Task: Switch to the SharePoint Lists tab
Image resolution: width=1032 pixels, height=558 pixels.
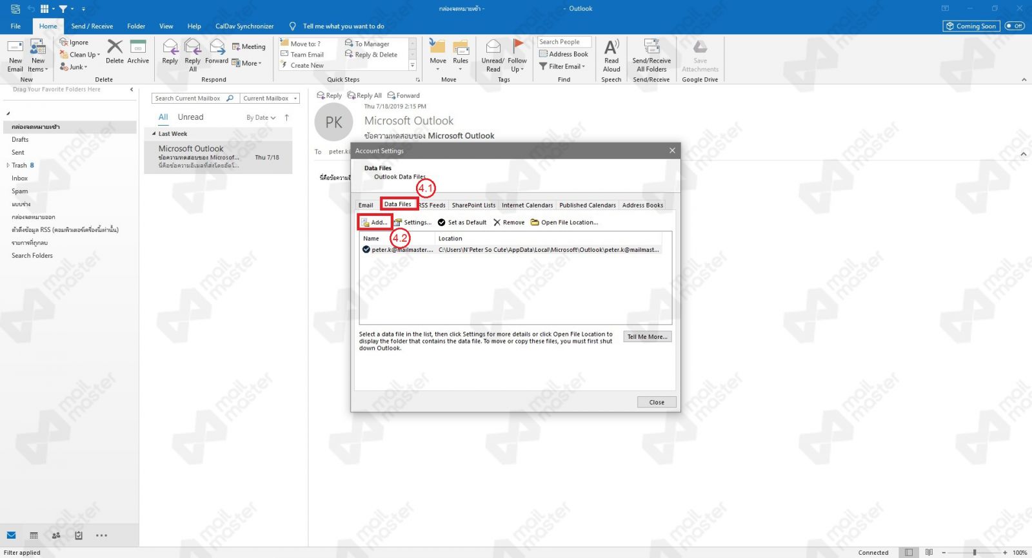Action: [473, 205]
